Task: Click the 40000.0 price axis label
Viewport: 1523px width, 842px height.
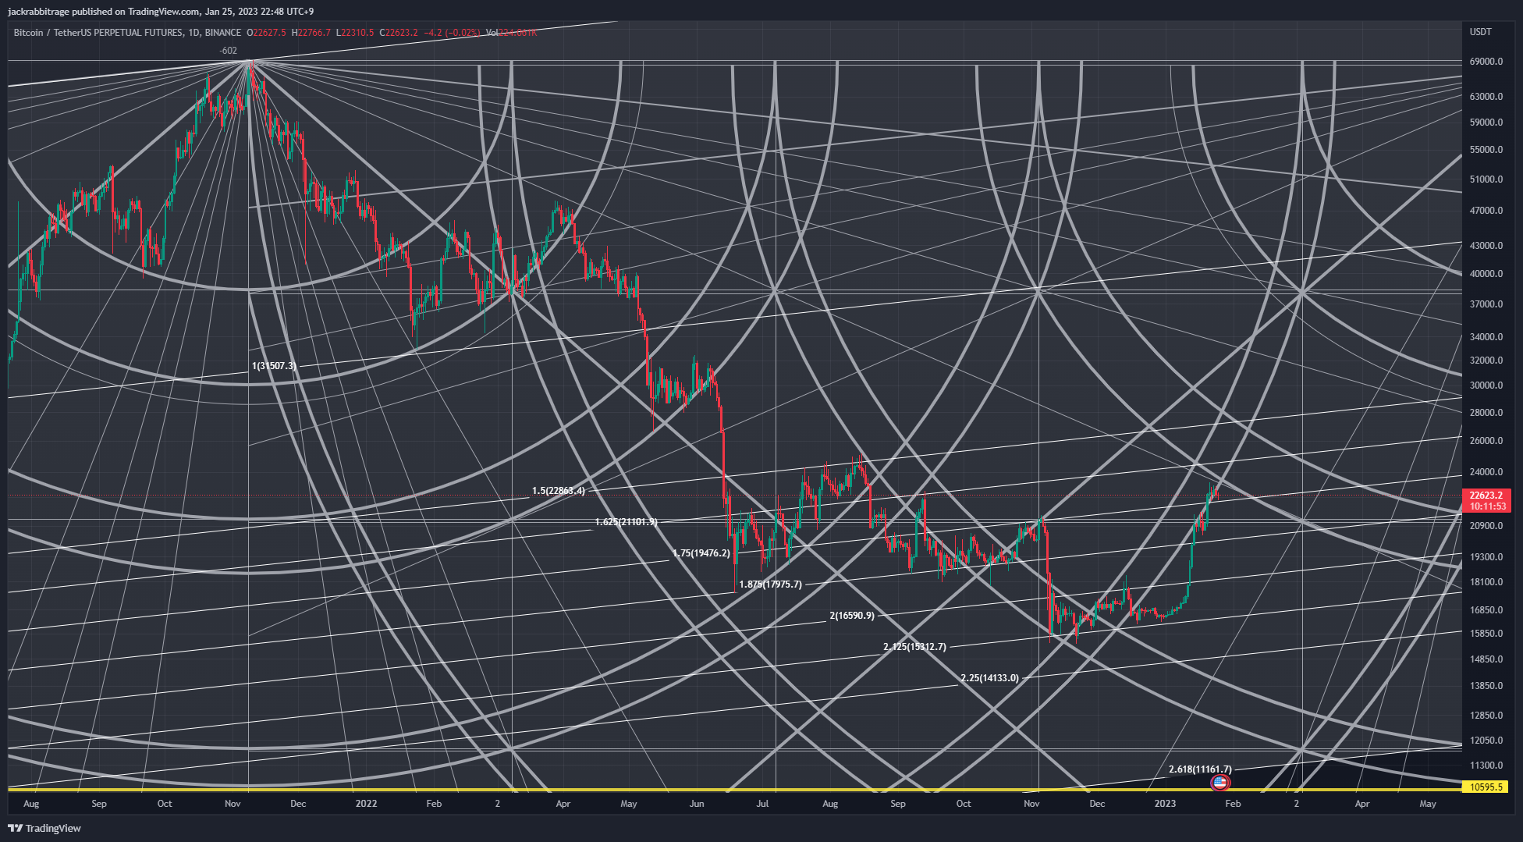Action: point(1486,274)
